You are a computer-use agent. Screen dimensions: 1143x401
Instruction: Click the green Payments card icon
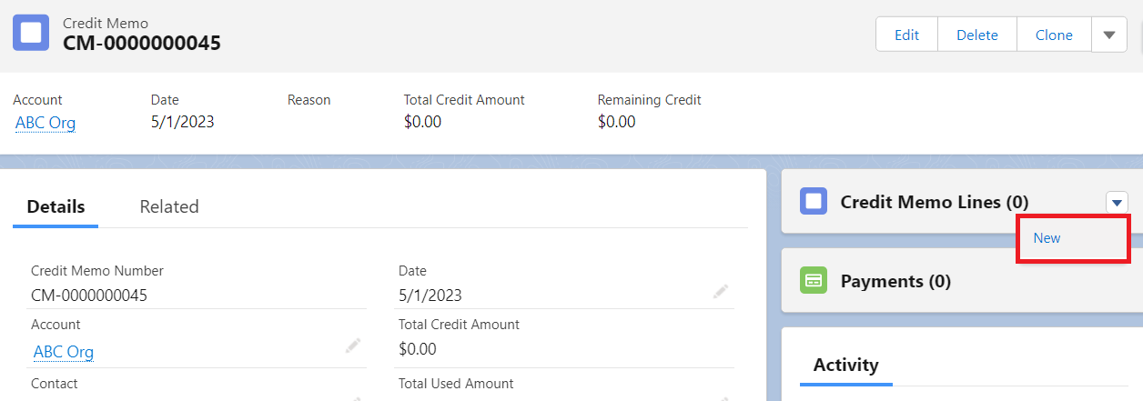coord(813,281)
